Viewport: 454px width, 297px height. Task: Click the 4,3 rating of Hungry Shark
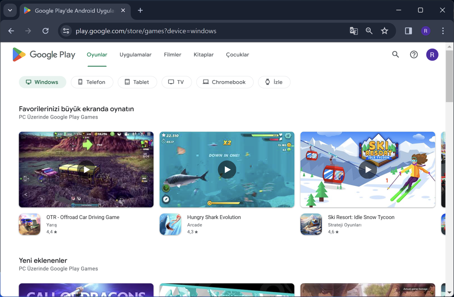click(192, 232)
